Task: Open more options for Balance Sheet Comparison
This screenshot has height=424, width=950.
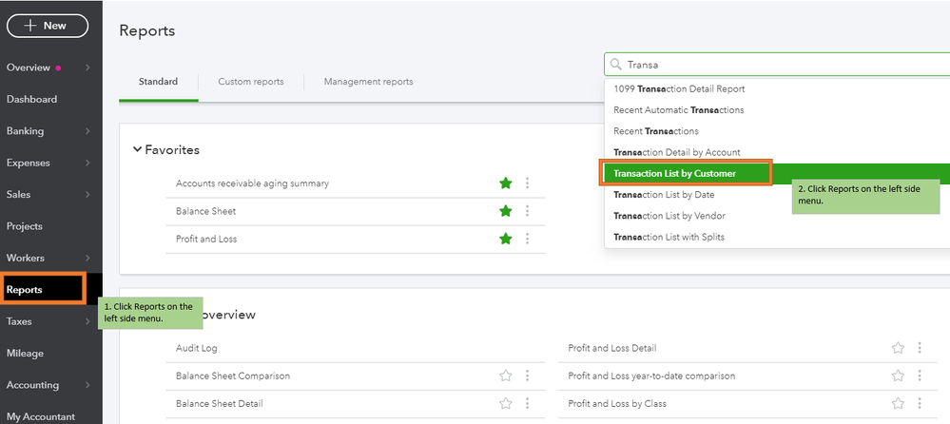Action: click(528, 376)
